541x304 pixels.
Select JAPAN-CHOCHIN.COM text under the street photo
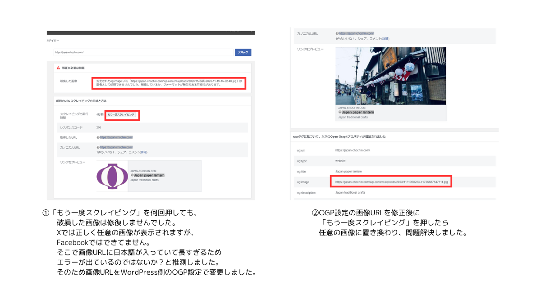pyautogui.click(x=352, y=108)
